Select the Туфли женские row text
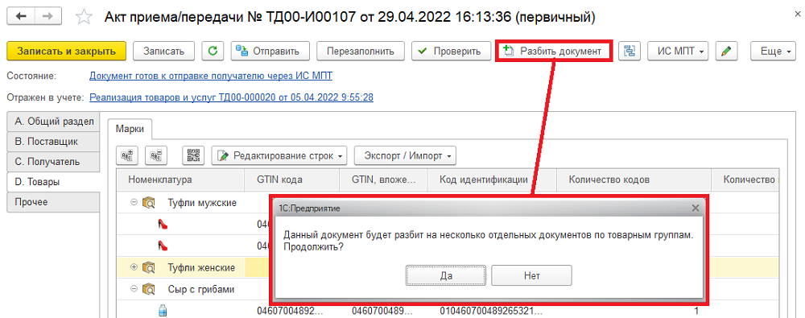This screenshot has width=805, height=318. point(202,267)
